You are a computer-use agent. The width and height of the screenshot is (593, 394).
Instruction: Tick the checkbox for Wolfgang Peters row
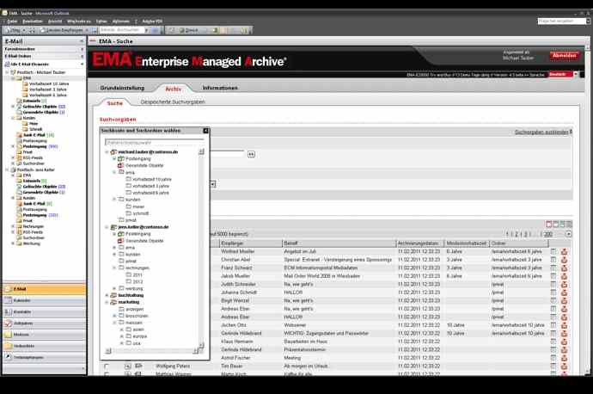pos(107,366)
